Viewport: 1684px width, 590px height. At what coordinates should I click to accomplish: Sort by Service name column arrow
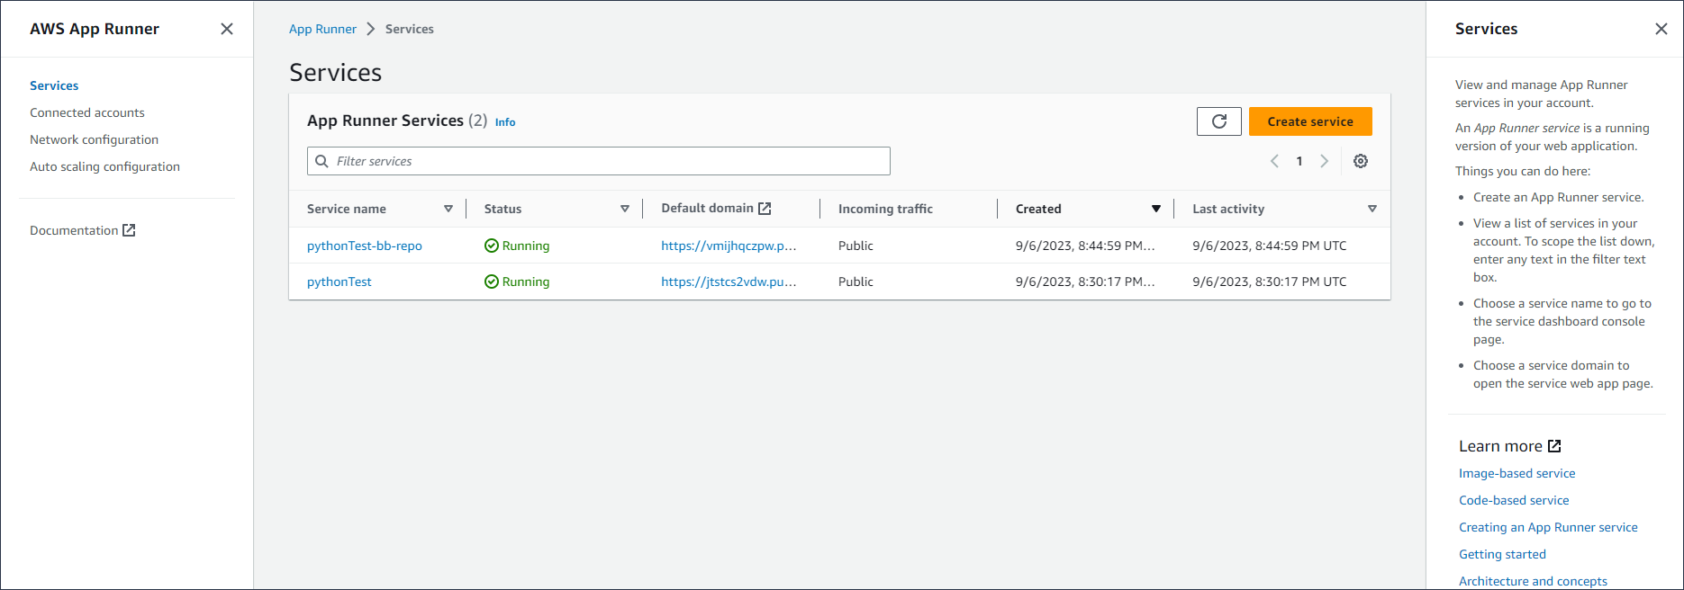(448, 209)
